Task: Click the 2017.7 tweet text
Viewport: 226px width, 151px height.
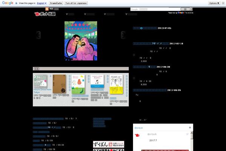Action: tap(153, 140)
